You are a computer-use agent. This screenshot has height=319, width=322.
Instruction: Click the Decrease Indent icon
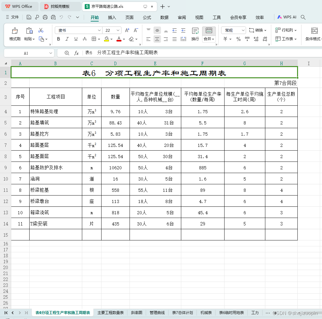coord(175,31)
